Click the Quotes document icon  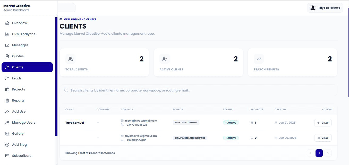(x=7, y=56)
